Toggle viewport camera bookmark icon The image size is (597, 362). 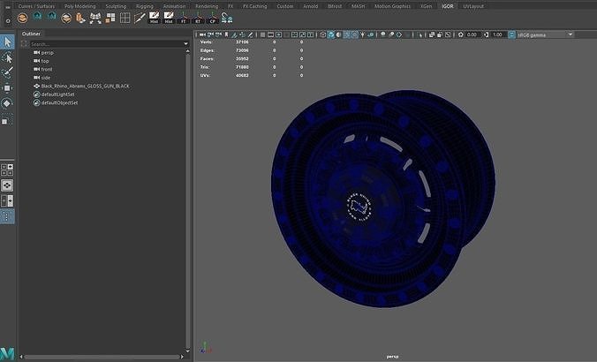pyautogui.click(x=226, y=34)
